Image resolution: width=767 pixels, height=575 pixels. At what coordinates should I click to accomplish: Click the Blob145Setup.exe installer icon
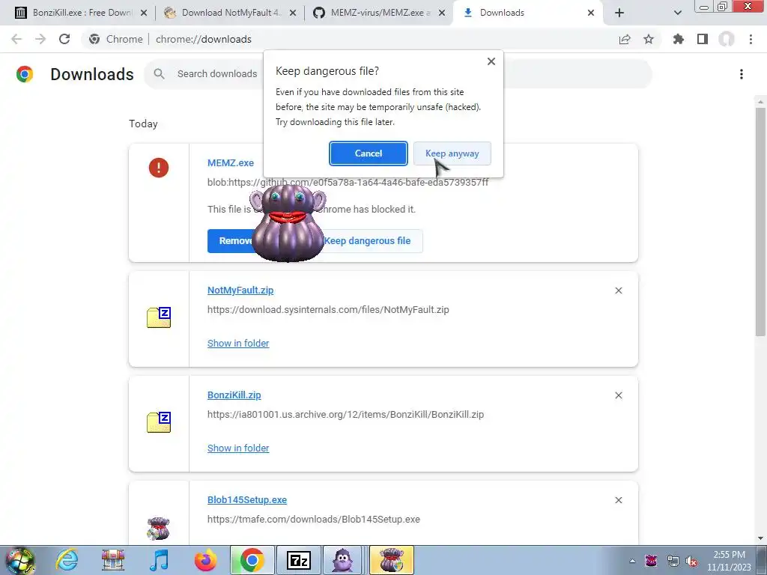pos(159,529)
